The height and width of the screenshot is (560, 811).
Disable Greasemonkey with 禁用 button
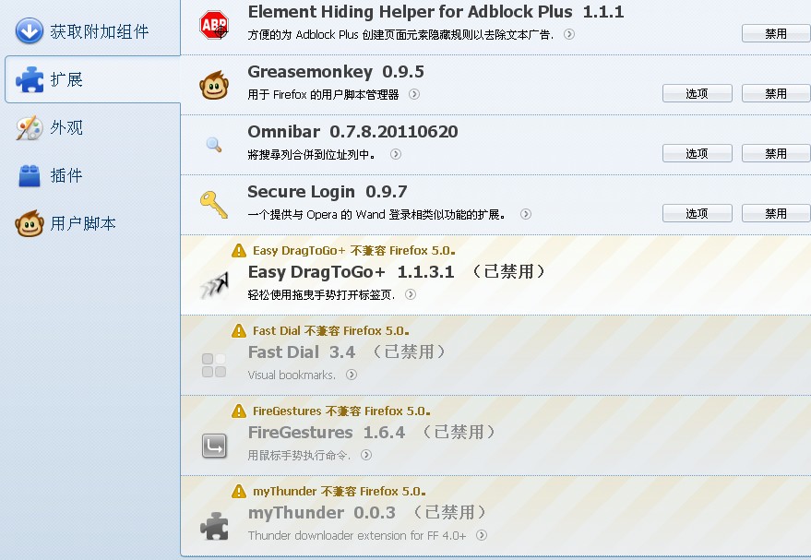tap(776, 93)
